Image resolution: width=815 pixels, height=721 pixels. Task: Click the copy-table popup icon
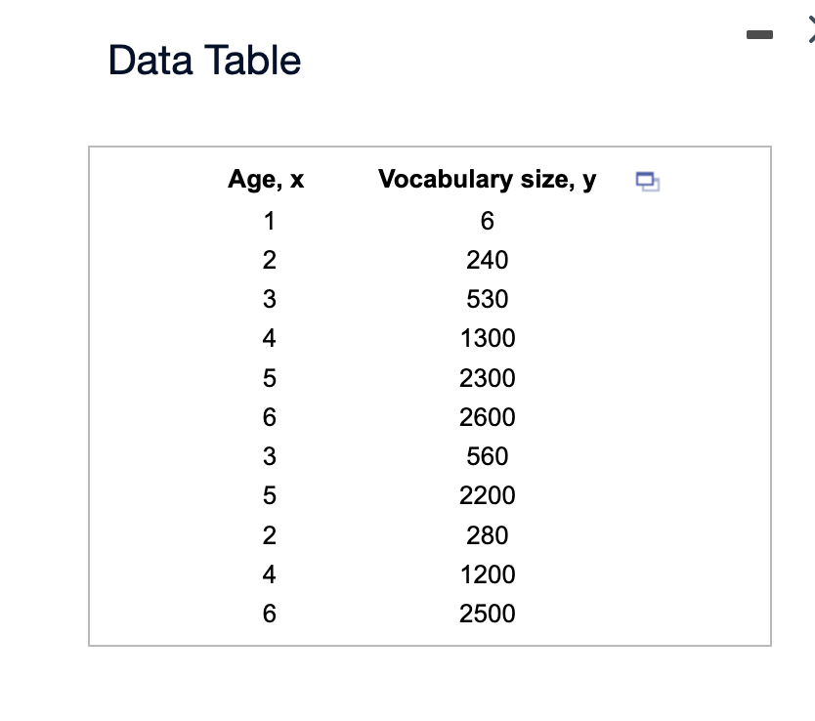point(648,182)
